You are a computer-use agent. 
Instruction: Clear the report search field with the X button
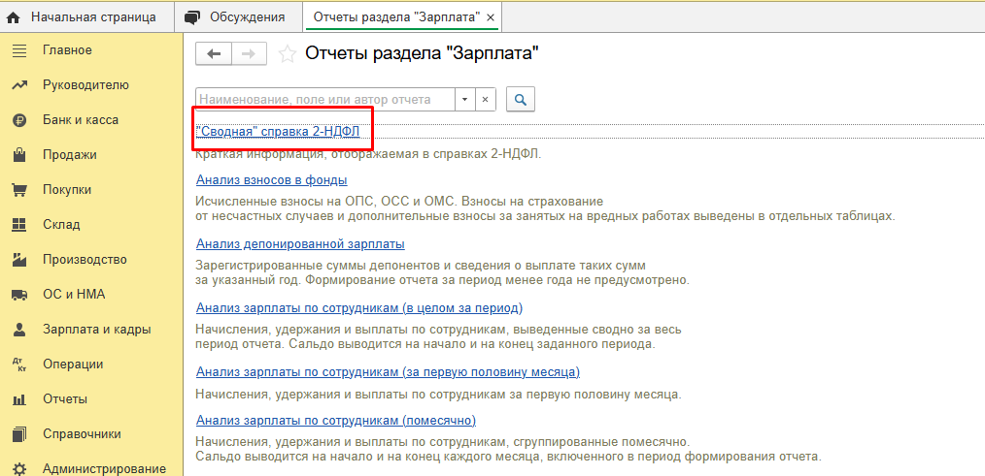tap(485, 99)
